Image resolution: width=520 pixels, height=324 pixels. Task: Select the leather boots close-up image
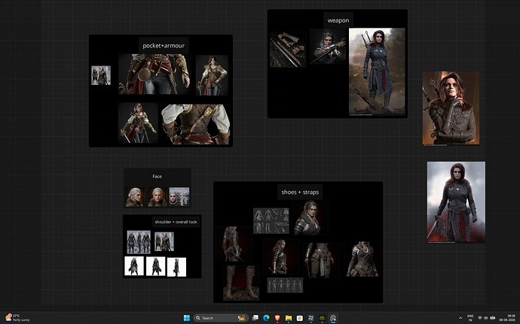(241, 283)
